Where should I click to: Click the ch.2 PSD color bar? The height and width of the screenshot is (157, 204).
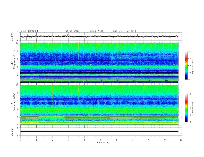coord(186,108)
